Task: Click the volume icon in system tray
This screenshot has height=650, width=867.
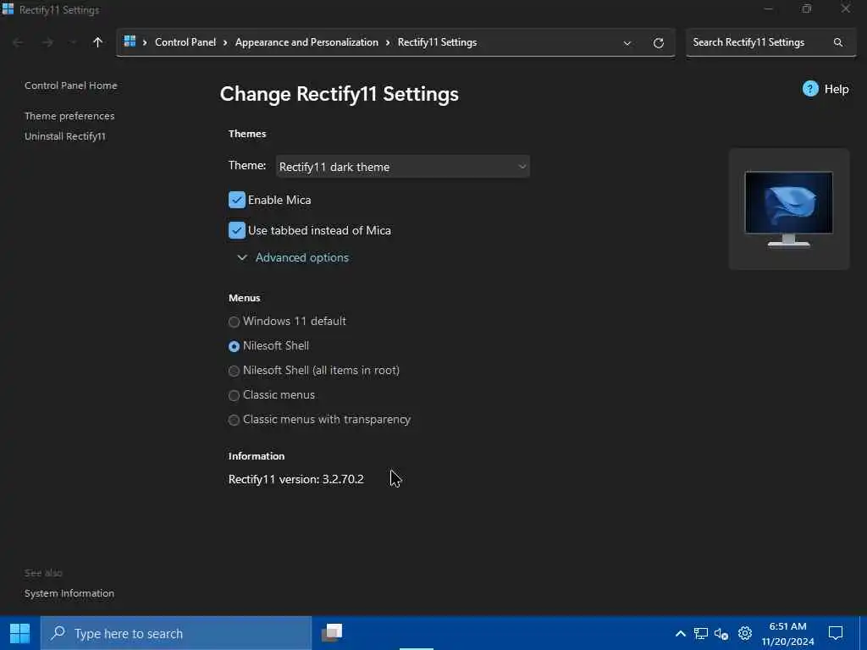Action: pyautogui.click(x=721, y=633)
